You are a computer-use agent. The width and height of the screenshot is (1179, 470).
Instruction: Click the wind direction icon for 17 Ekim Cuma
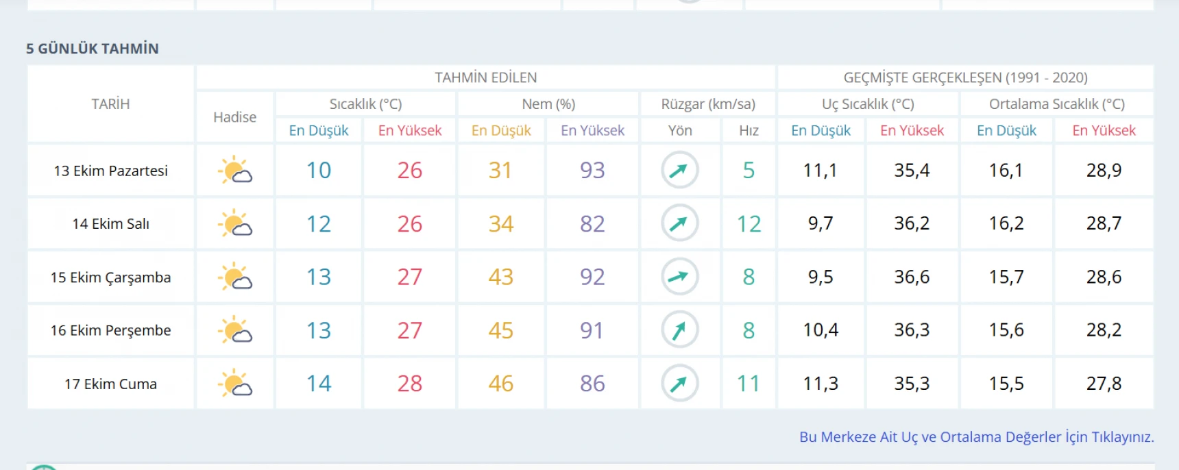679,384
